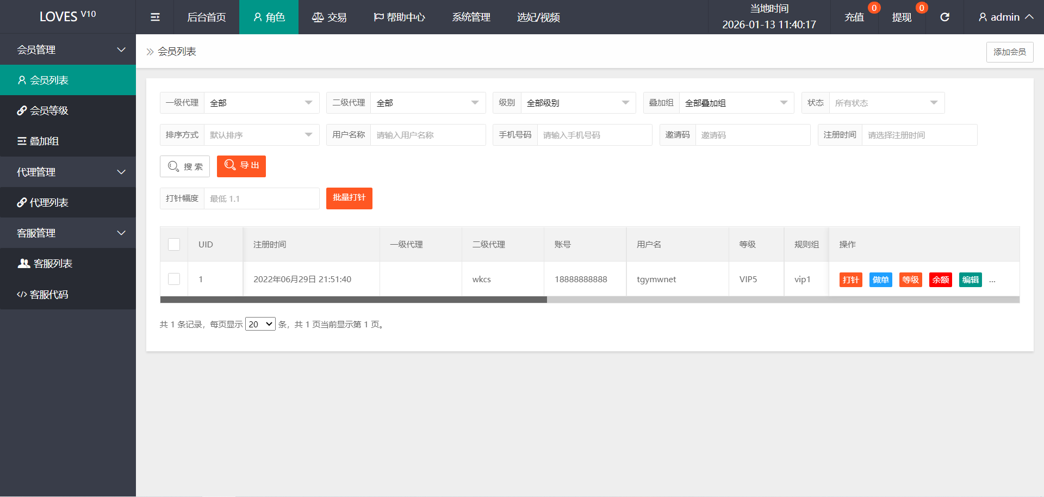Select the 角色 top tab
This screenshot has height=497, width=1044.
[269, 17]
